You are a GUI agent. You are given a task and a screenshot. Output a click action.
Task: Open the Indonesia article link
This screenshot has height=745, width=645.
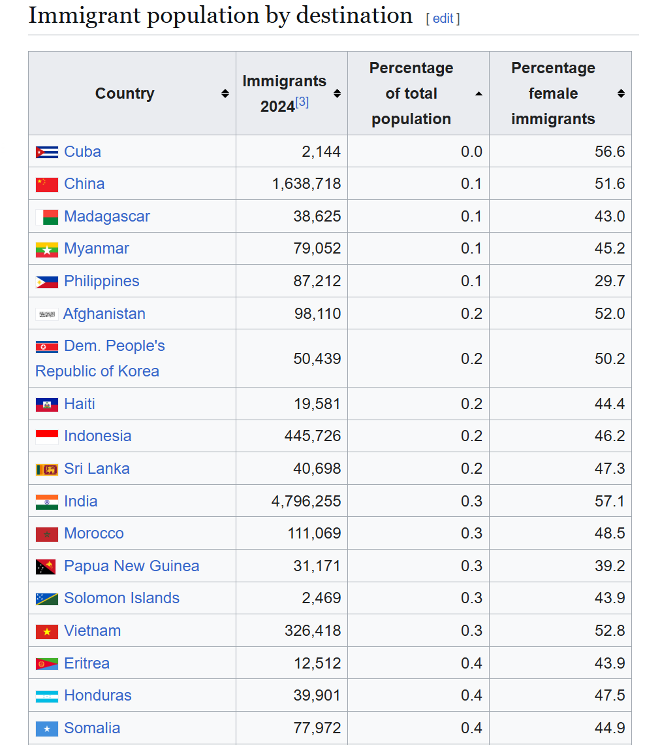98,436
